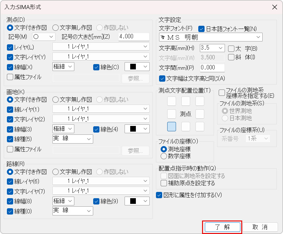Select the middle-left text placement position box
This screenshot has width=283, height=234.
coord(172,114)
